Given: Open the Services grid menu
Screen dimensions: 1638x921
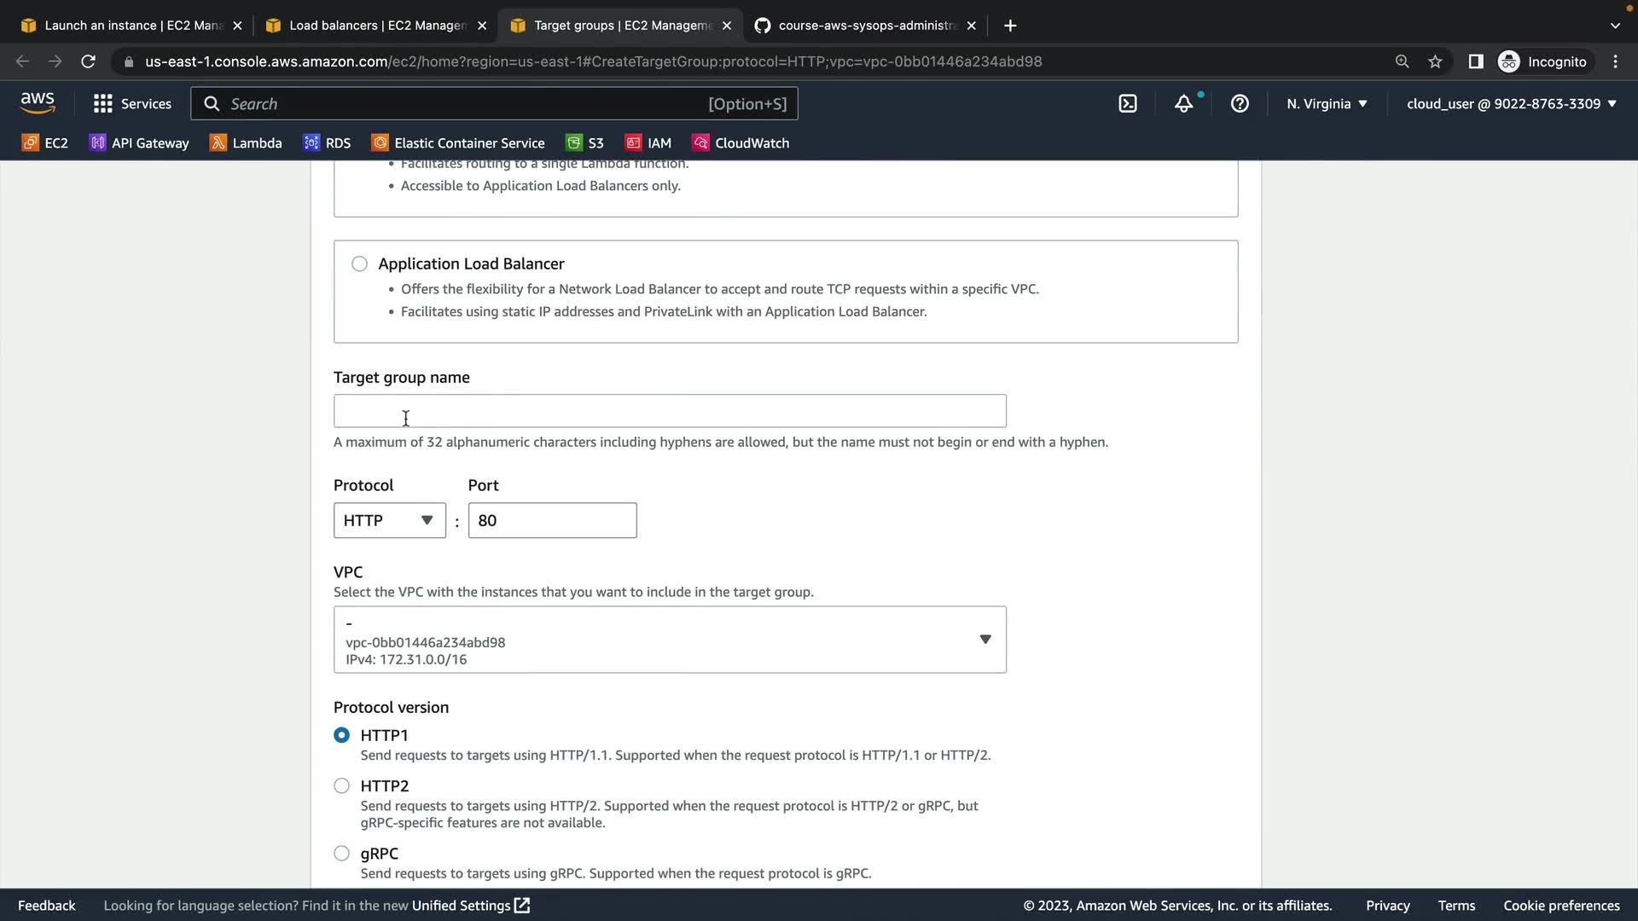Looking at the screenshot, I should pos(132,104).
